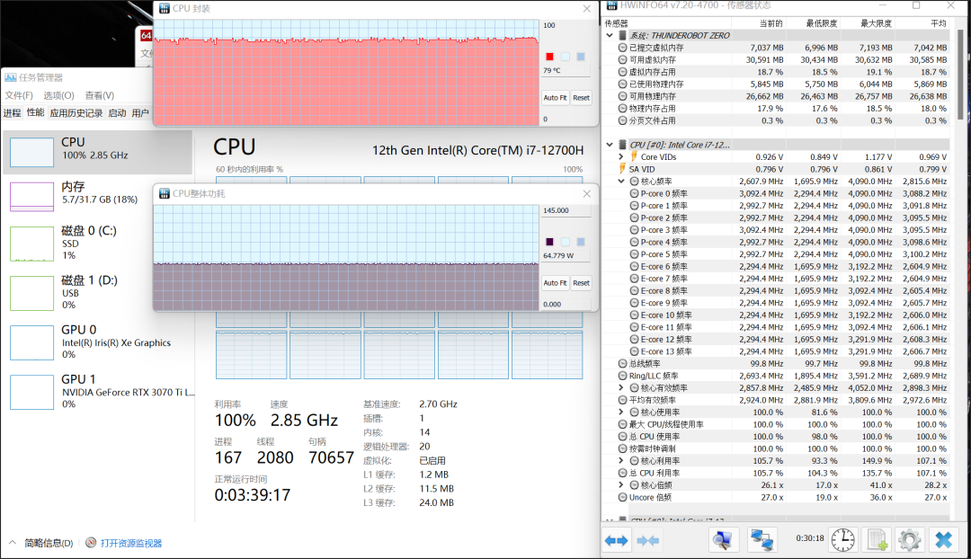Open the 文件(F) menu in Task Manager
The width and height of the screenshot is (971, 559).
[19, 95]
